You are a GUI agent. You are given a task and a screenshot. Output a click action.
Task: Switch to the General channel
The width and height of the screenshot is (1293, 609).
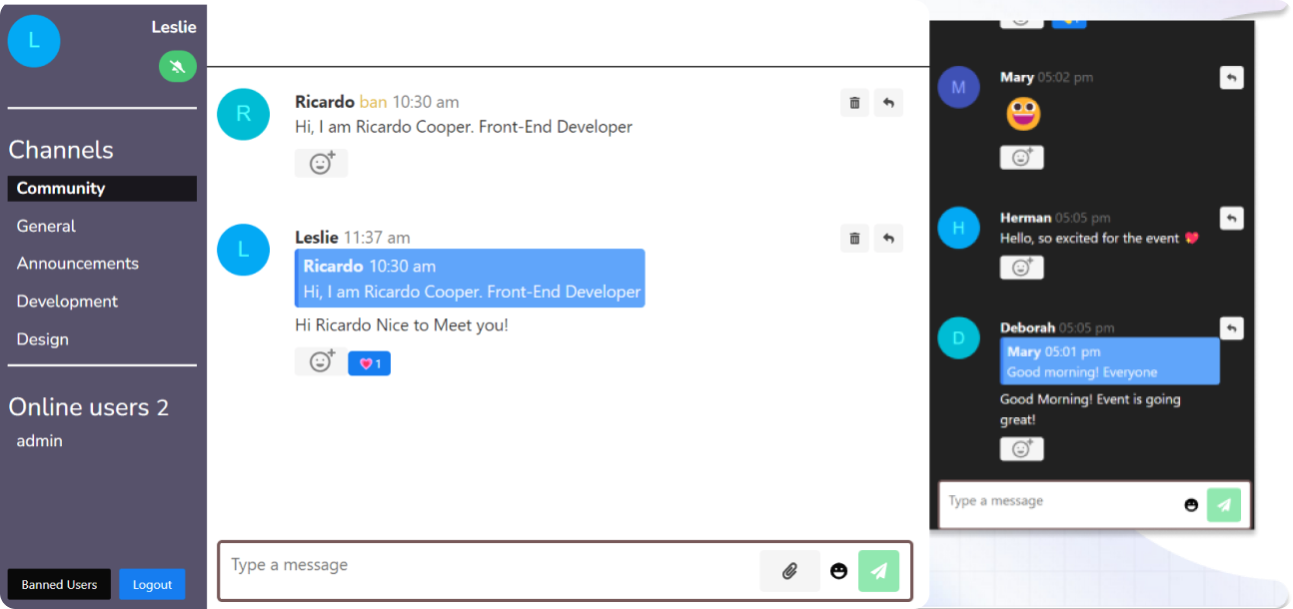coord(46,227)
